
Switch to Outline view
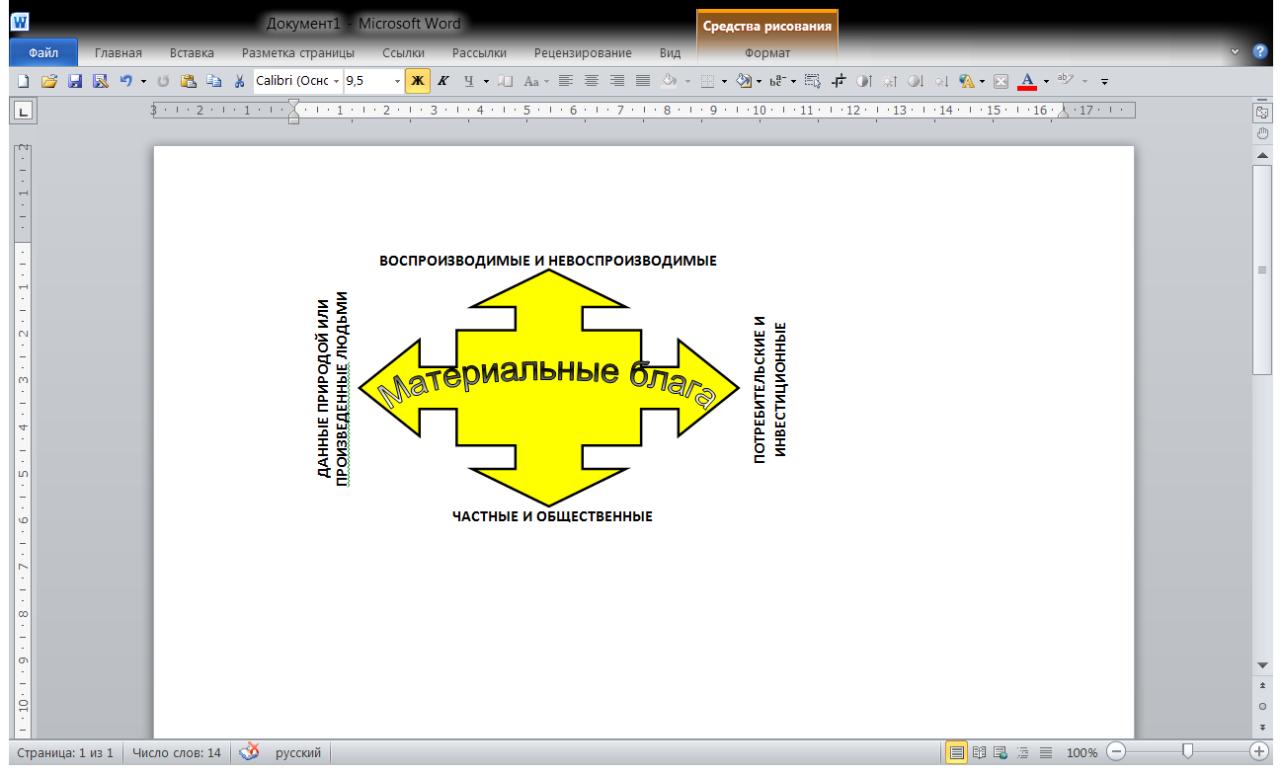(x=1023, y=752)
